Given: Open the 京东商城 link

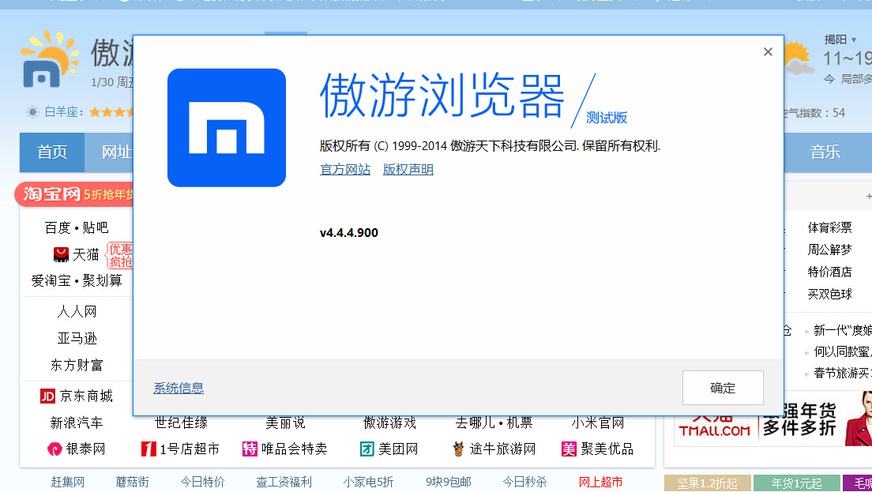Looking at the screenshot, I should 86,396.
